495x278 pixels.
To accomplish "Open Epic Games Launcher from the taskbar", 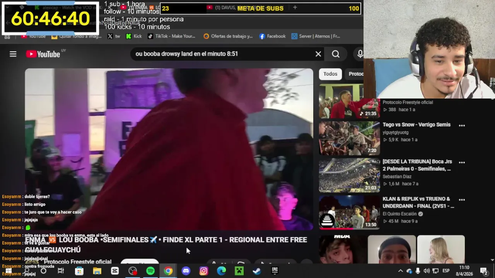I will point(275,271).
